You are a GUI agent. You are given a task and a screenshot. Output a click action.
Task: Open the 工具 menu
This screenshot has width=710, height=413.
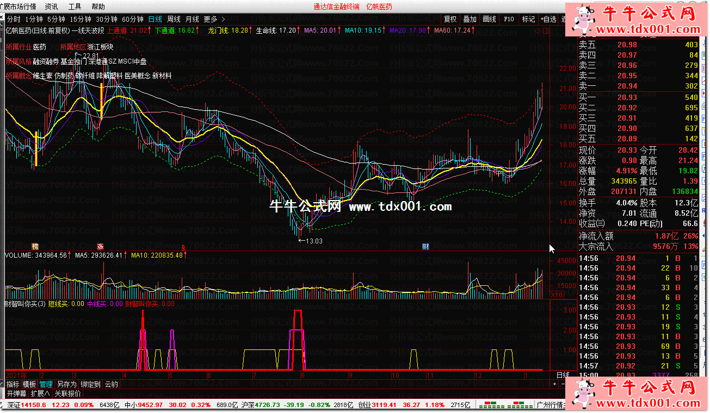[x=75, y=7]
